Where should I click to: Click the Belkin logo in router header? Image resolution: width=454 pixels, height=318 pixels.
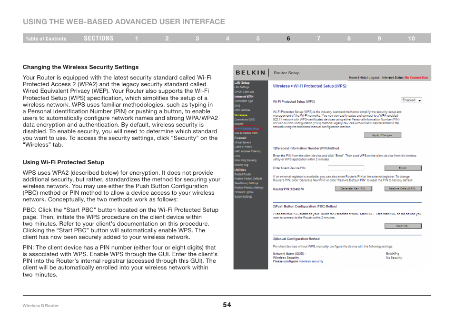click(250, 73)
